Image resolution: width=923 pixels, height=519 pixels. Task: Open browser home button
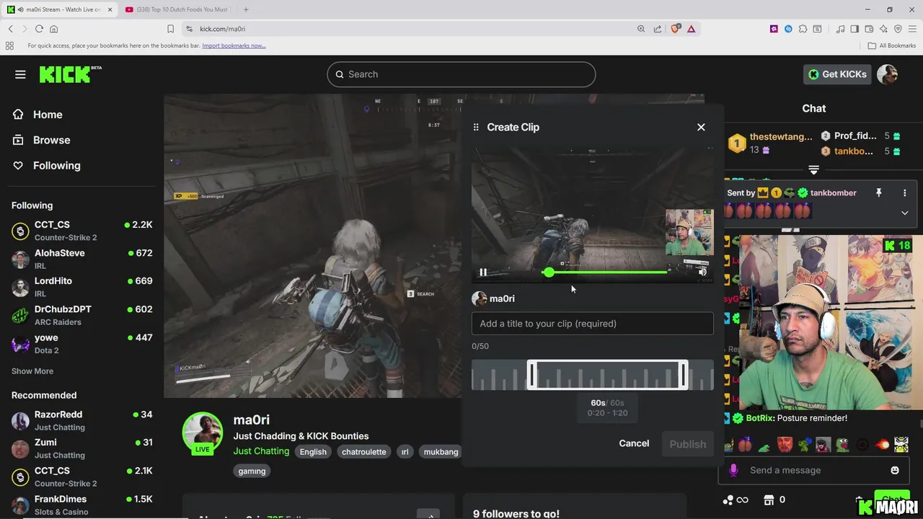(x=53, y=29)
